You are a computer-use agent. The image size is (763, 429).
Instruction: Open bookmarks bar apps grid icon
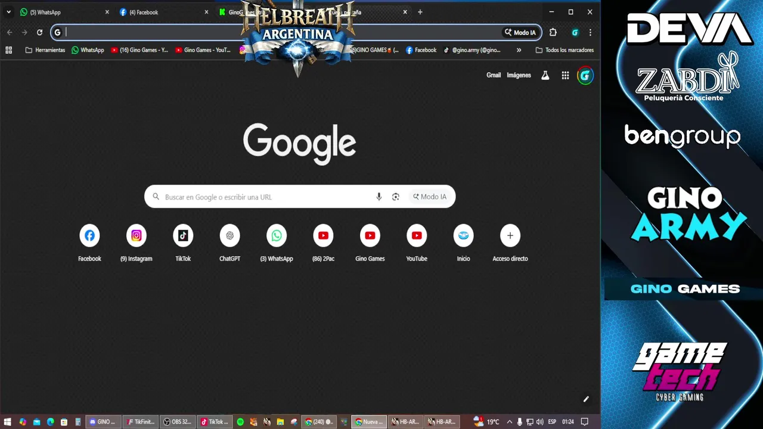point(8,50)
